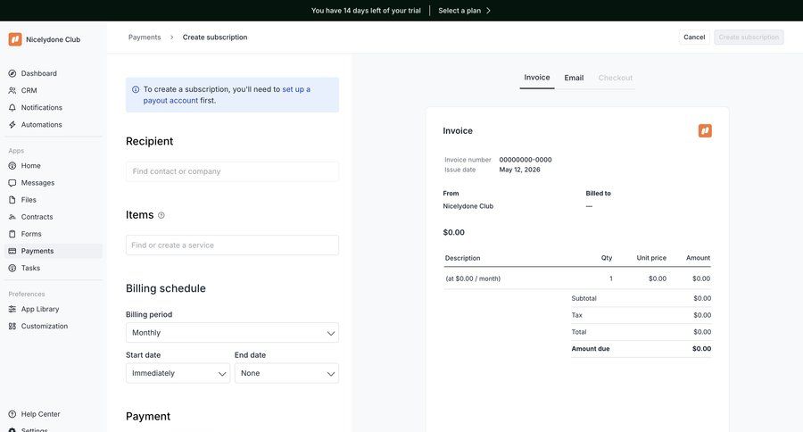Screen dimensions: 803x432
Task: Click the info icon in the payout notice
Action: point(136,89)
